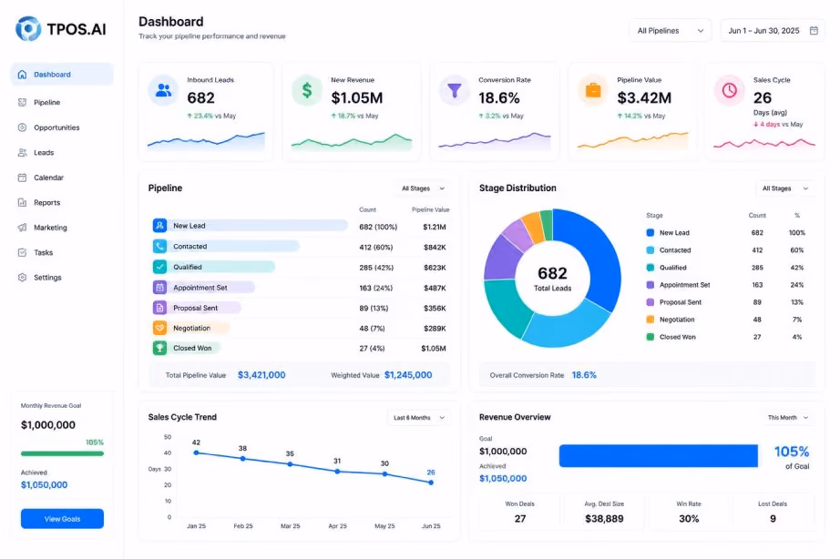Click the Inbound Leads people icon
Image resolution: width=840 pixels, height=559 pixels.
[163, 90]
